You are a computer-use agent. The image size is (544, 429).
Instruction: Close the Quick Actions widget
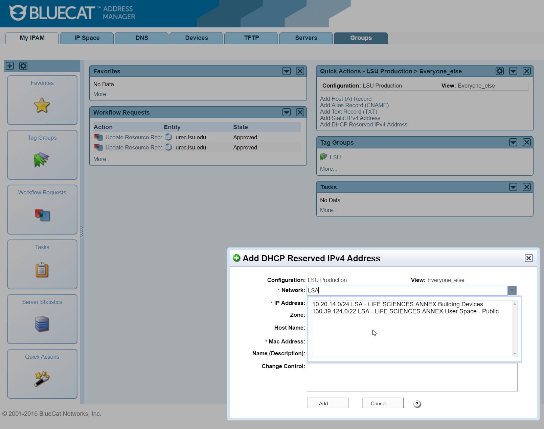click(x=527, y=71)
